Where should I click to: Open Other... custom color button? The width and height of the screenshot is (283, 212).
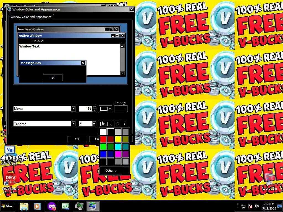[111, 171]
